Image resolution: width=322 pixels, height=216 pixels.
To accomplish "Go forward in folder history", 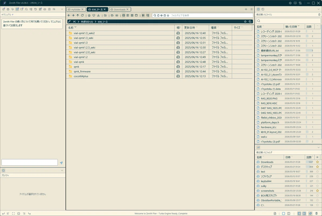I will [x=73, y=15].
